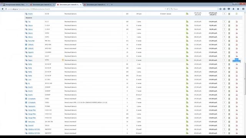The image size is (246, 138).
Task: Click the favorite star in the highlighted row
Action: point(63,60)
